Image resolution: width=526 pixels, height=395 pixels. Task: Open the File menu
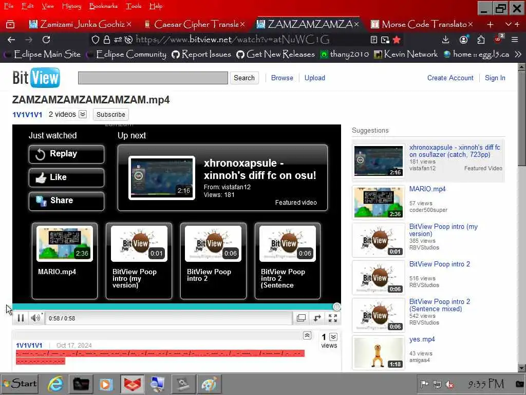click(x=9, y=6)
